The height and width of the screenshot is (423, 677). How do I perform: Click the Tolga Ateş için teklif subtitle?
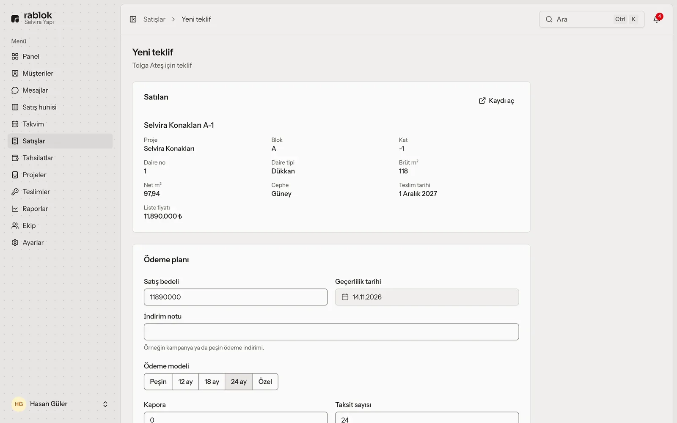(162, 66)
